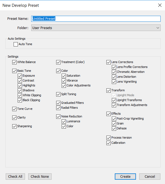Viewport: 165px width, 184px height.
Task: Uncheck the White Balance setting
Action: pyautogui.click(x=14, y=62)
